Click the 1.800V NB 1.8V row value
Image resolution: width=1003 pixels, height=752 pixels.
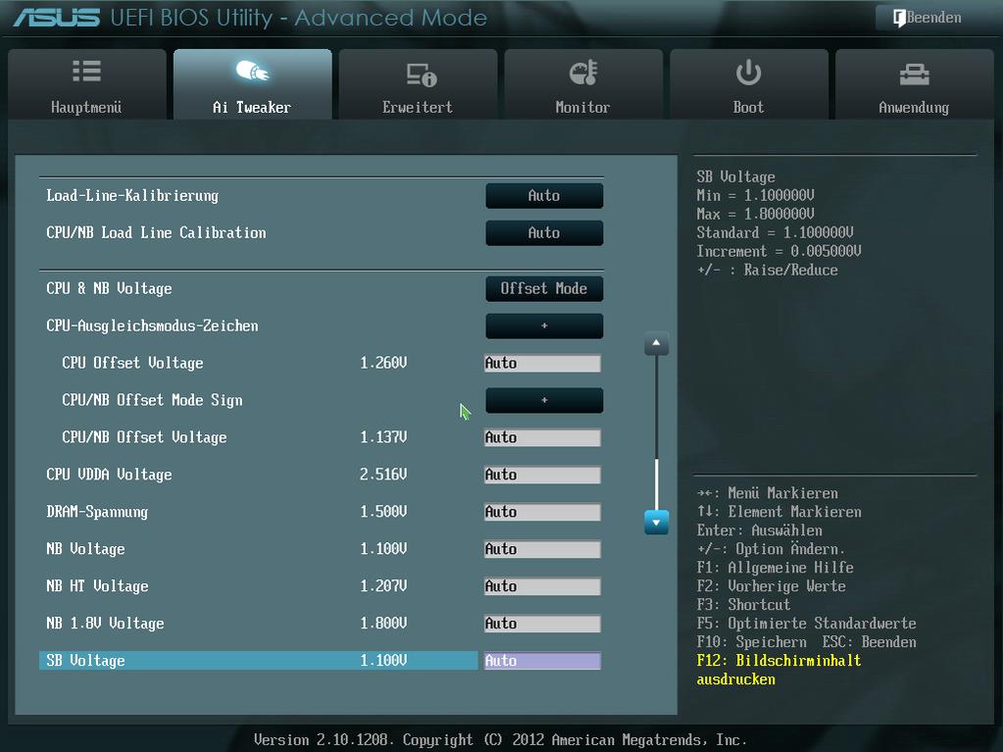pos(383,623)
